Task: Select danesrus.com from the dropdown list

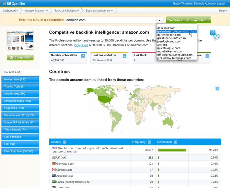Action: [x=177, y=28]
